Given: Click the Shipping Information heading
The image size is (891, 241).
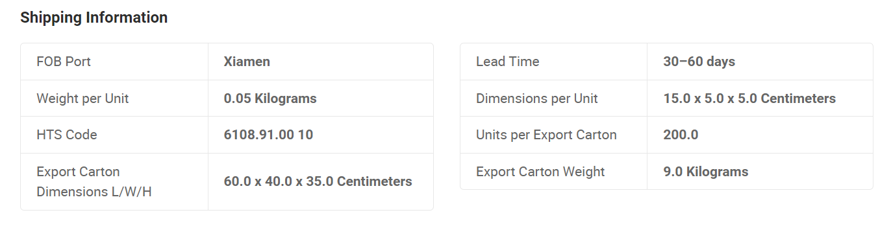Looking at the screenshot, I should pos(94,17).
